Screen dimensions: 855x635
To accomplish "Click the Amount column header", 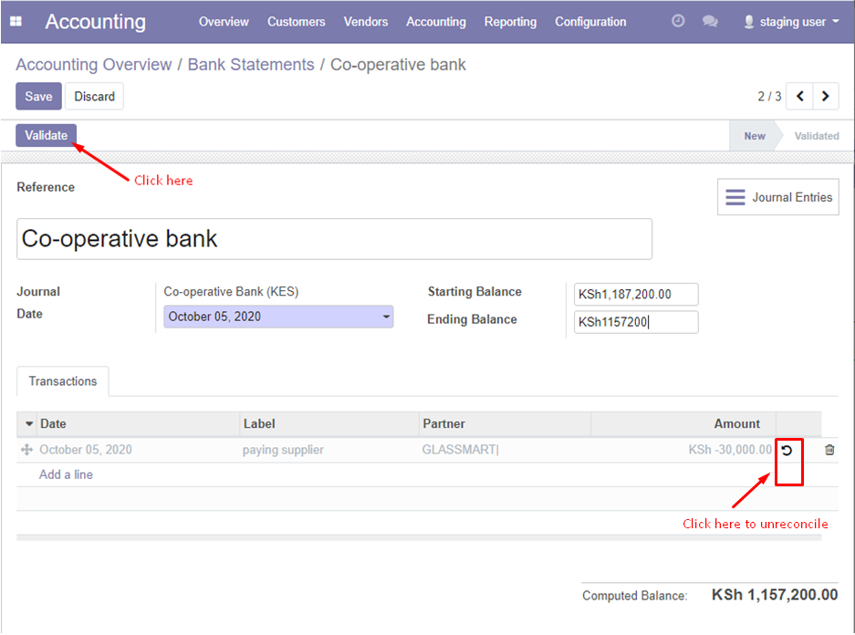I will [683, 423].
